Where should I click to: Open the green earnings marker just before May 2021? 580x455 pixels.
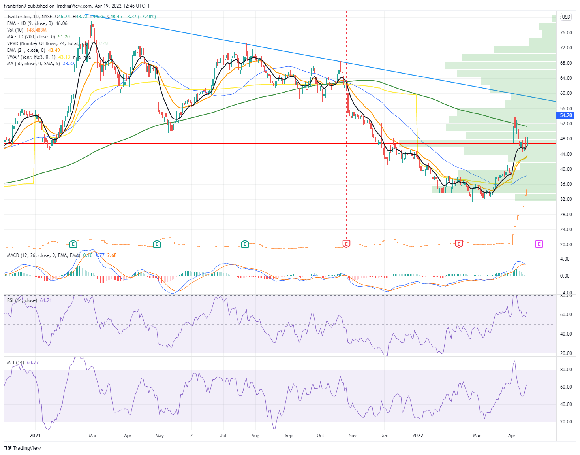(157, 244)
